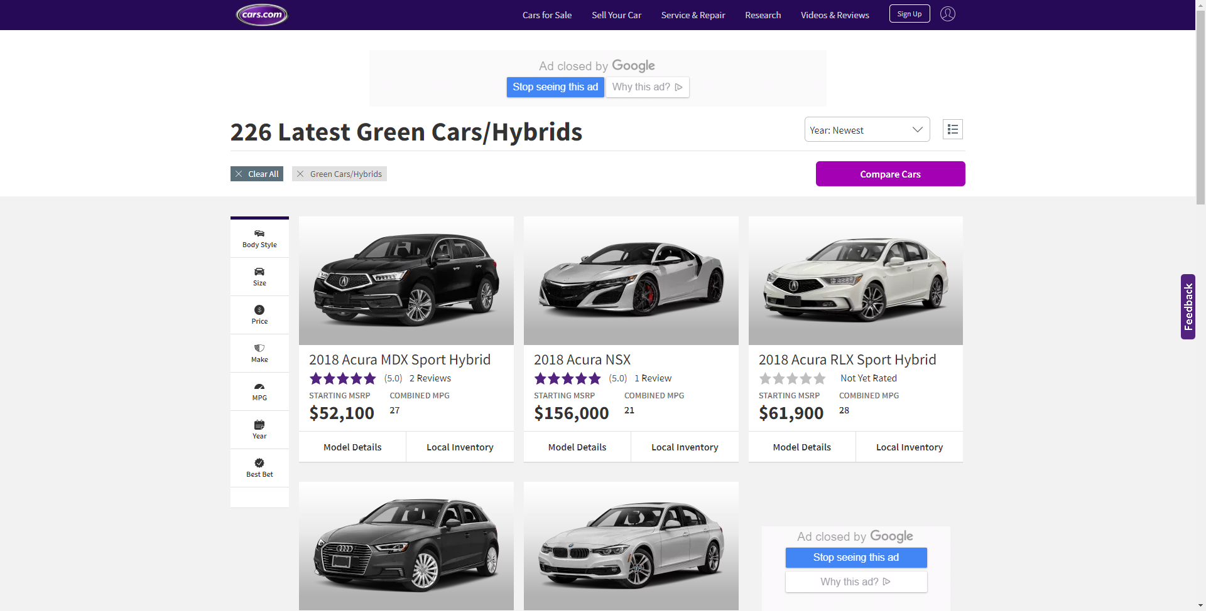
Task: Click the user profile account icon
Action: 947,14
